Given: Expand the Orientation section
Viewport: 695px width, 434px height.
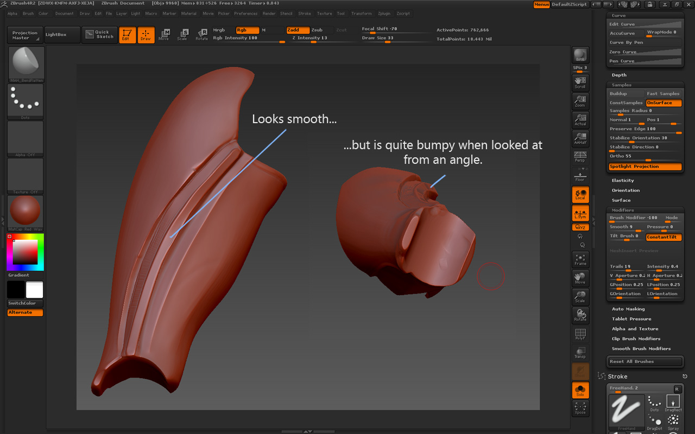Looking at the screenshot, I should click(x=625, y=190).
